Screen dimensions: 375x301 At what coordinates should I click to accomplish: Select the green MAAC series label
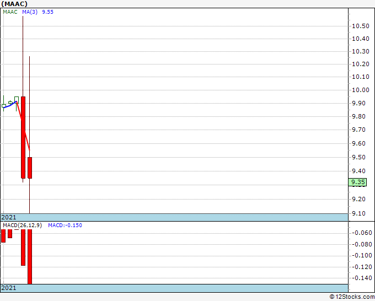click(x=10, y=12)
